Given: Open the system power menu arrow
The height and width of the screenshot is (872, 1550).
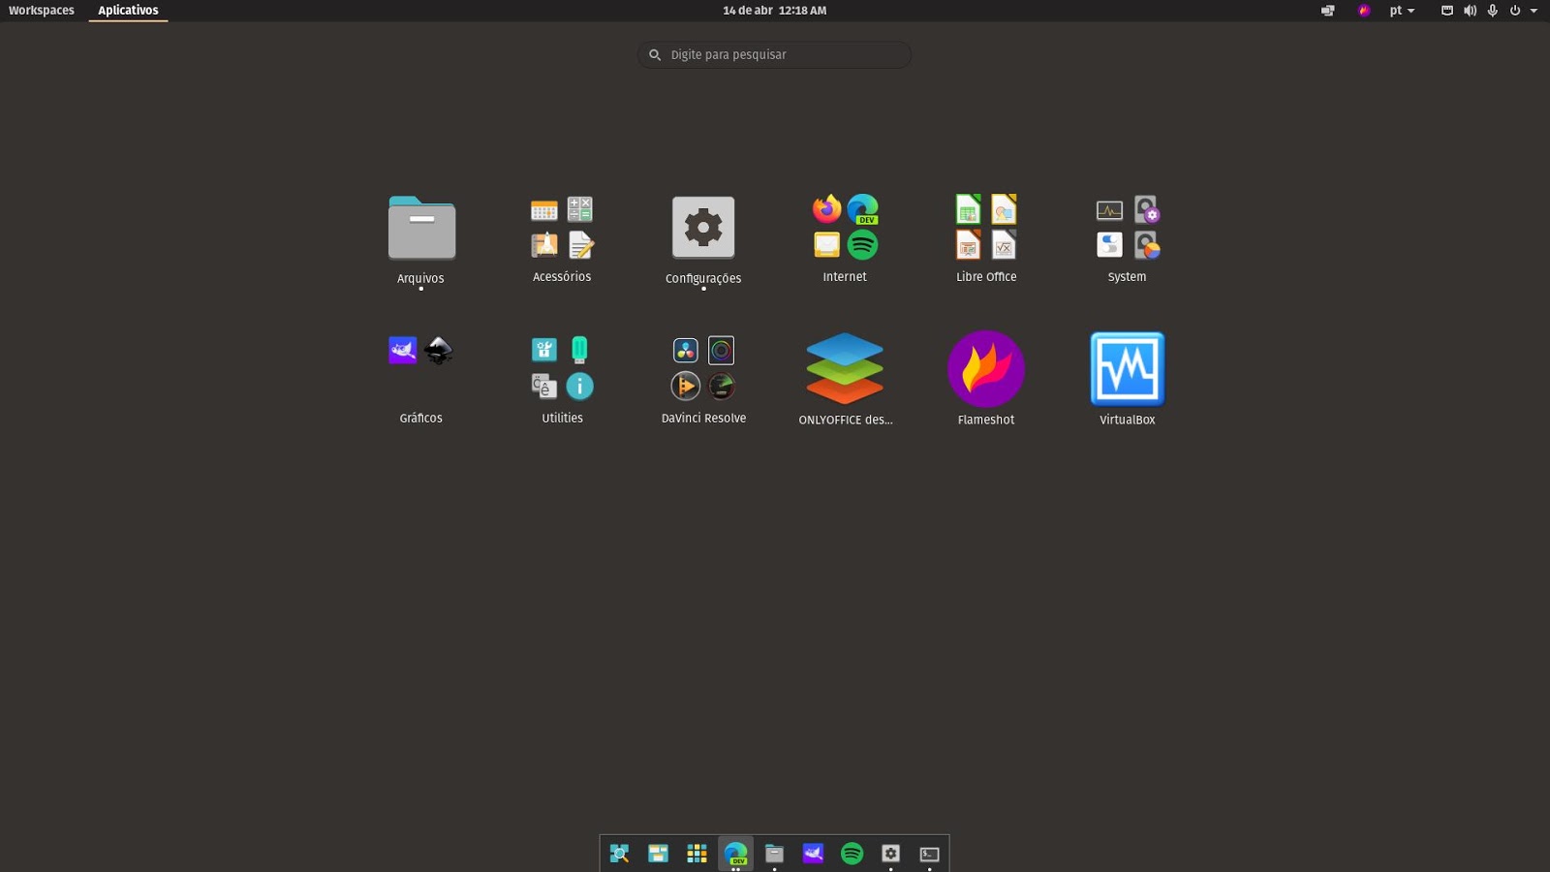Looking at the screenshot, I should (x=1534, y=11).
